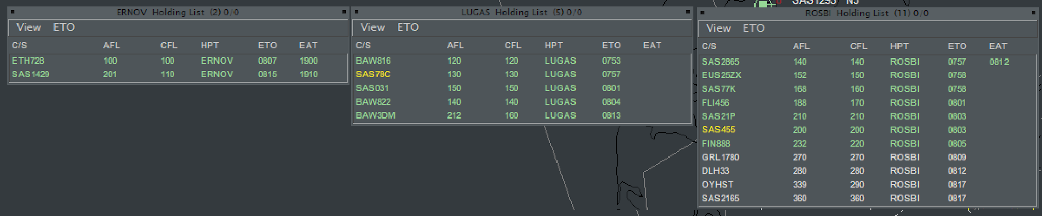
Task: Select highlighted callsign SAS78C in LUGAS list
Action: coord(373,74)
